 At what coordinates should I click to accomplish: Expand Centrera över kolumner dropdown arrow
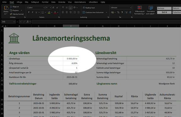[106, 12]
